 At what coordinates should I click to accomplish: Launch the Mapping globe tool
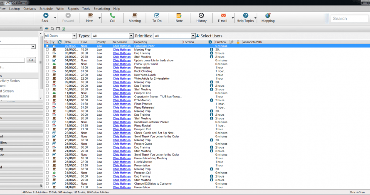click(268, 15)
